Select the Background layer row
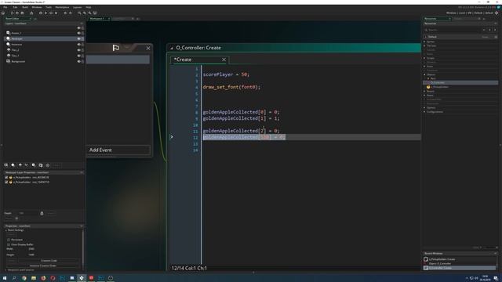 pyautogui.click(x=44, y=61)
